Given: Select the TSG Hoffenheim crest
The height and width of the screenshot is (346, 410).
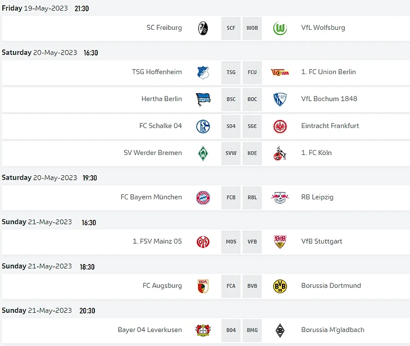Looking at the screenshot, I should tap(203, 72).
